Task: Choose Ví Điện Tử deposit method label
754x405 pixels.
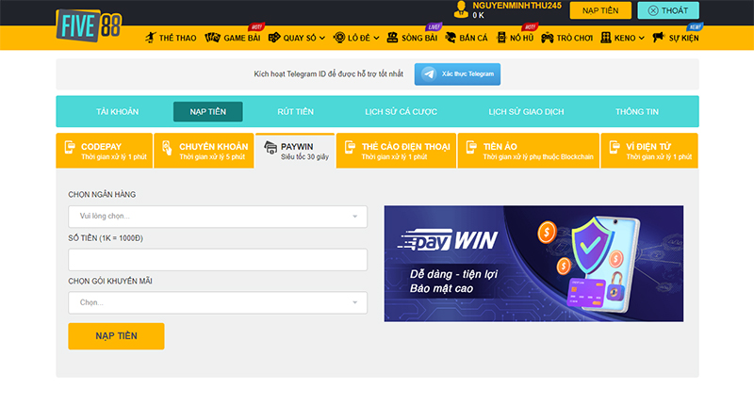Action: point(648,147)
